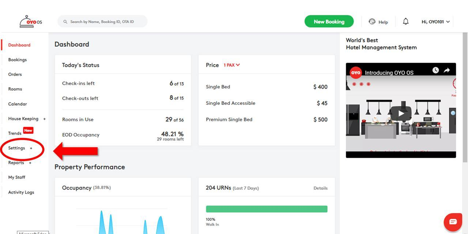Click the Today's Status heading
Viewport: 468px width, 234px height.
[80, 65]
